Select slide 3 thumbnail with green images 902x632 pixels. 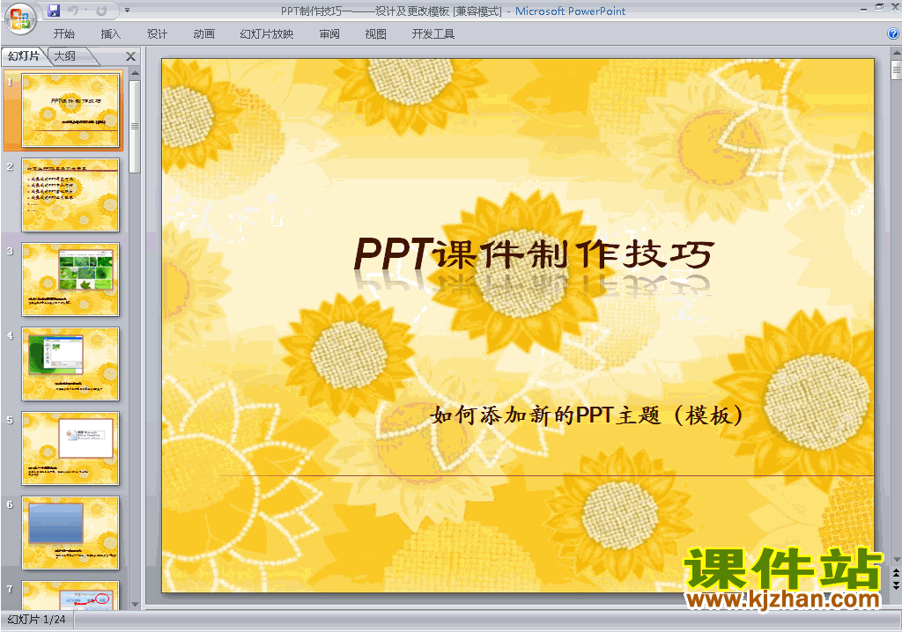pyautogui.click(x=70, y=280)
